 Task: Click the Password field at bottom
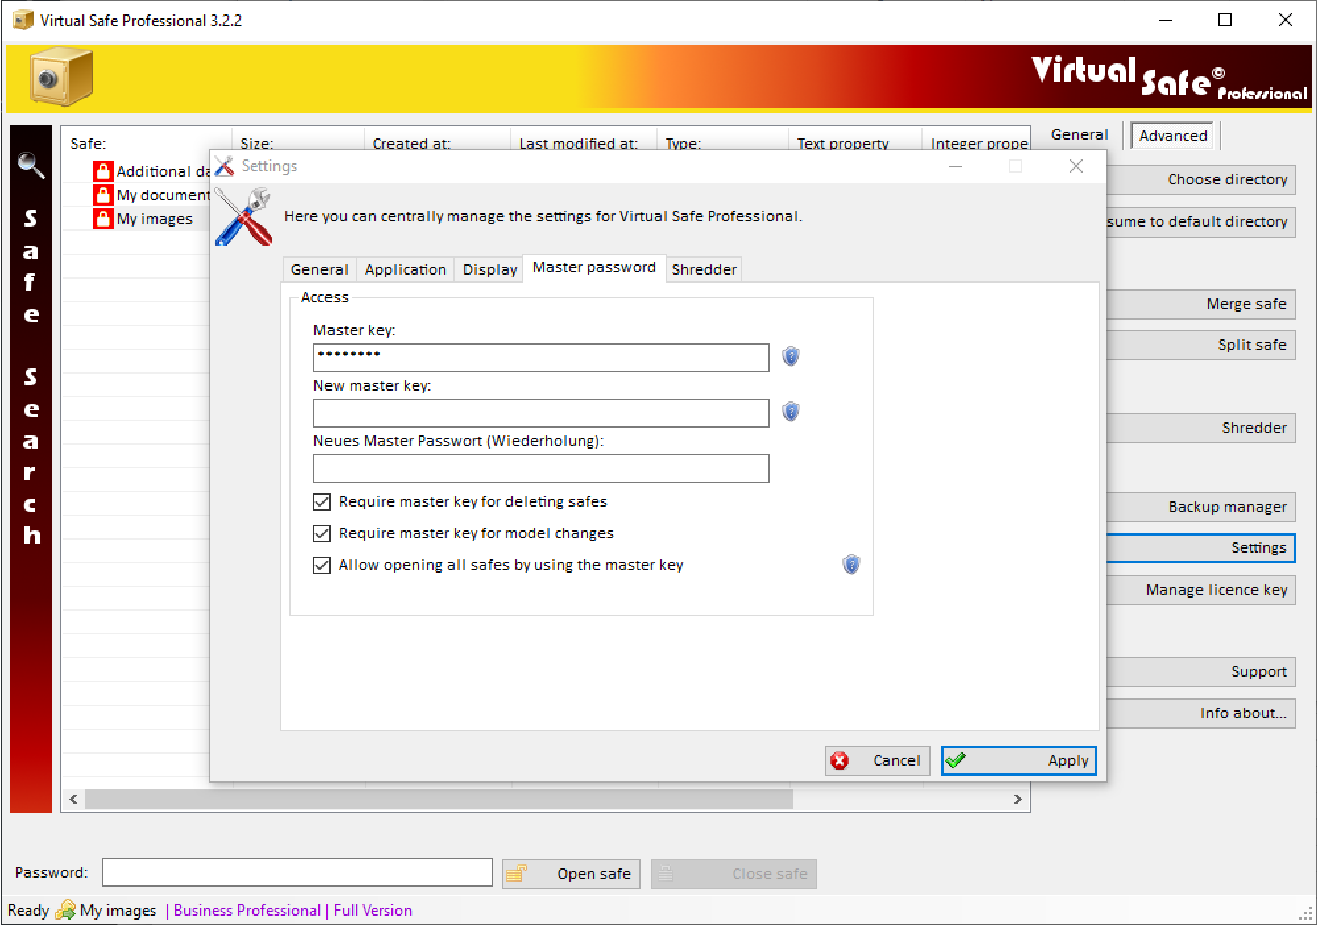click(297, 872)
